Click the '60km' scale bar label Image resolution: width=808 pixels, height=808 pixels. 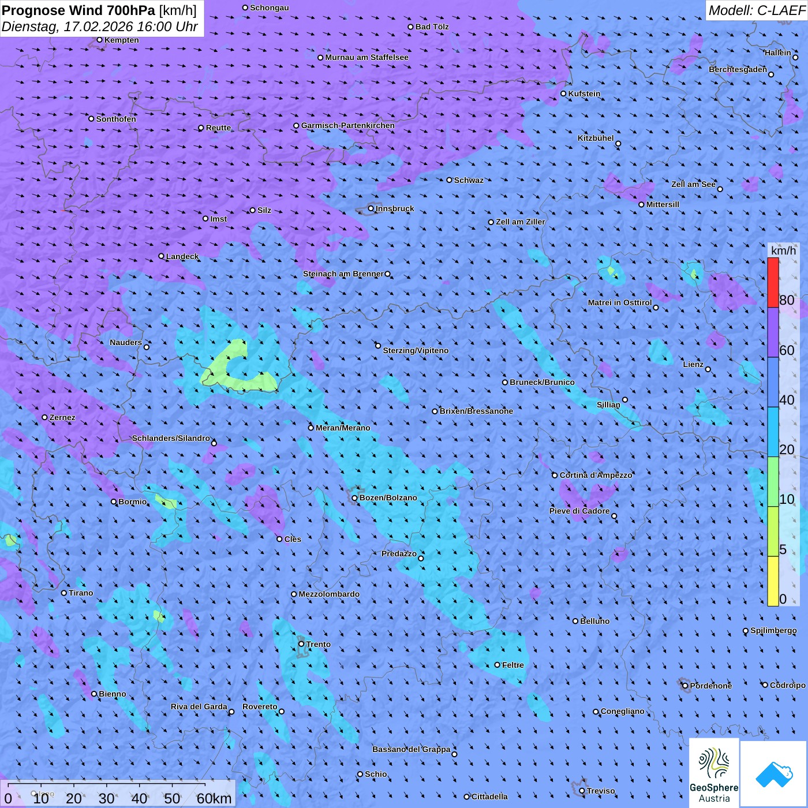214,798
